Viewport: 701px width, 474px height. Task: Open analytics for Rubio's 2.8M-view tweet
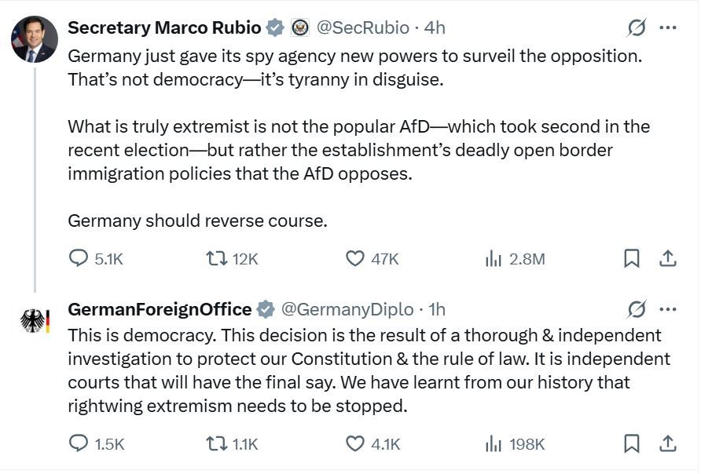point(494,257)
